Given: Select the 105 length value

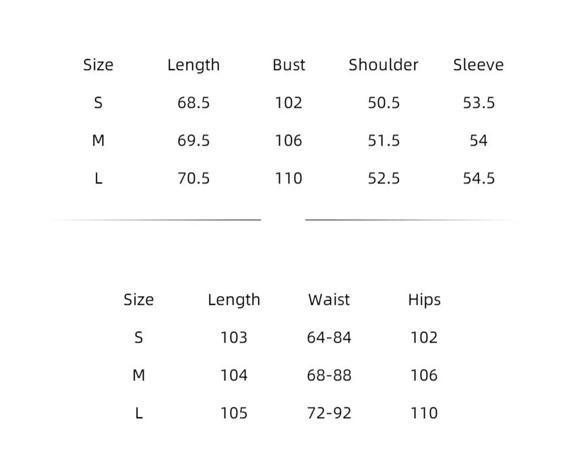Looking at the screenshot, I should click(234, 414).
